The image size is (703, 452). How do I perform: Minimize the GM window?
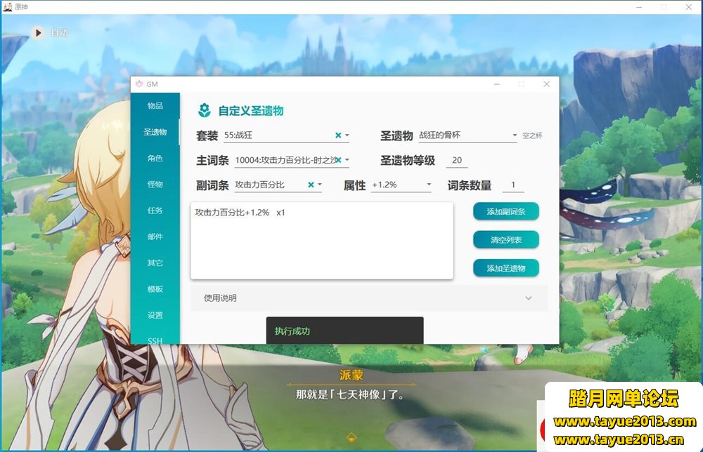[x=497, y=84]
